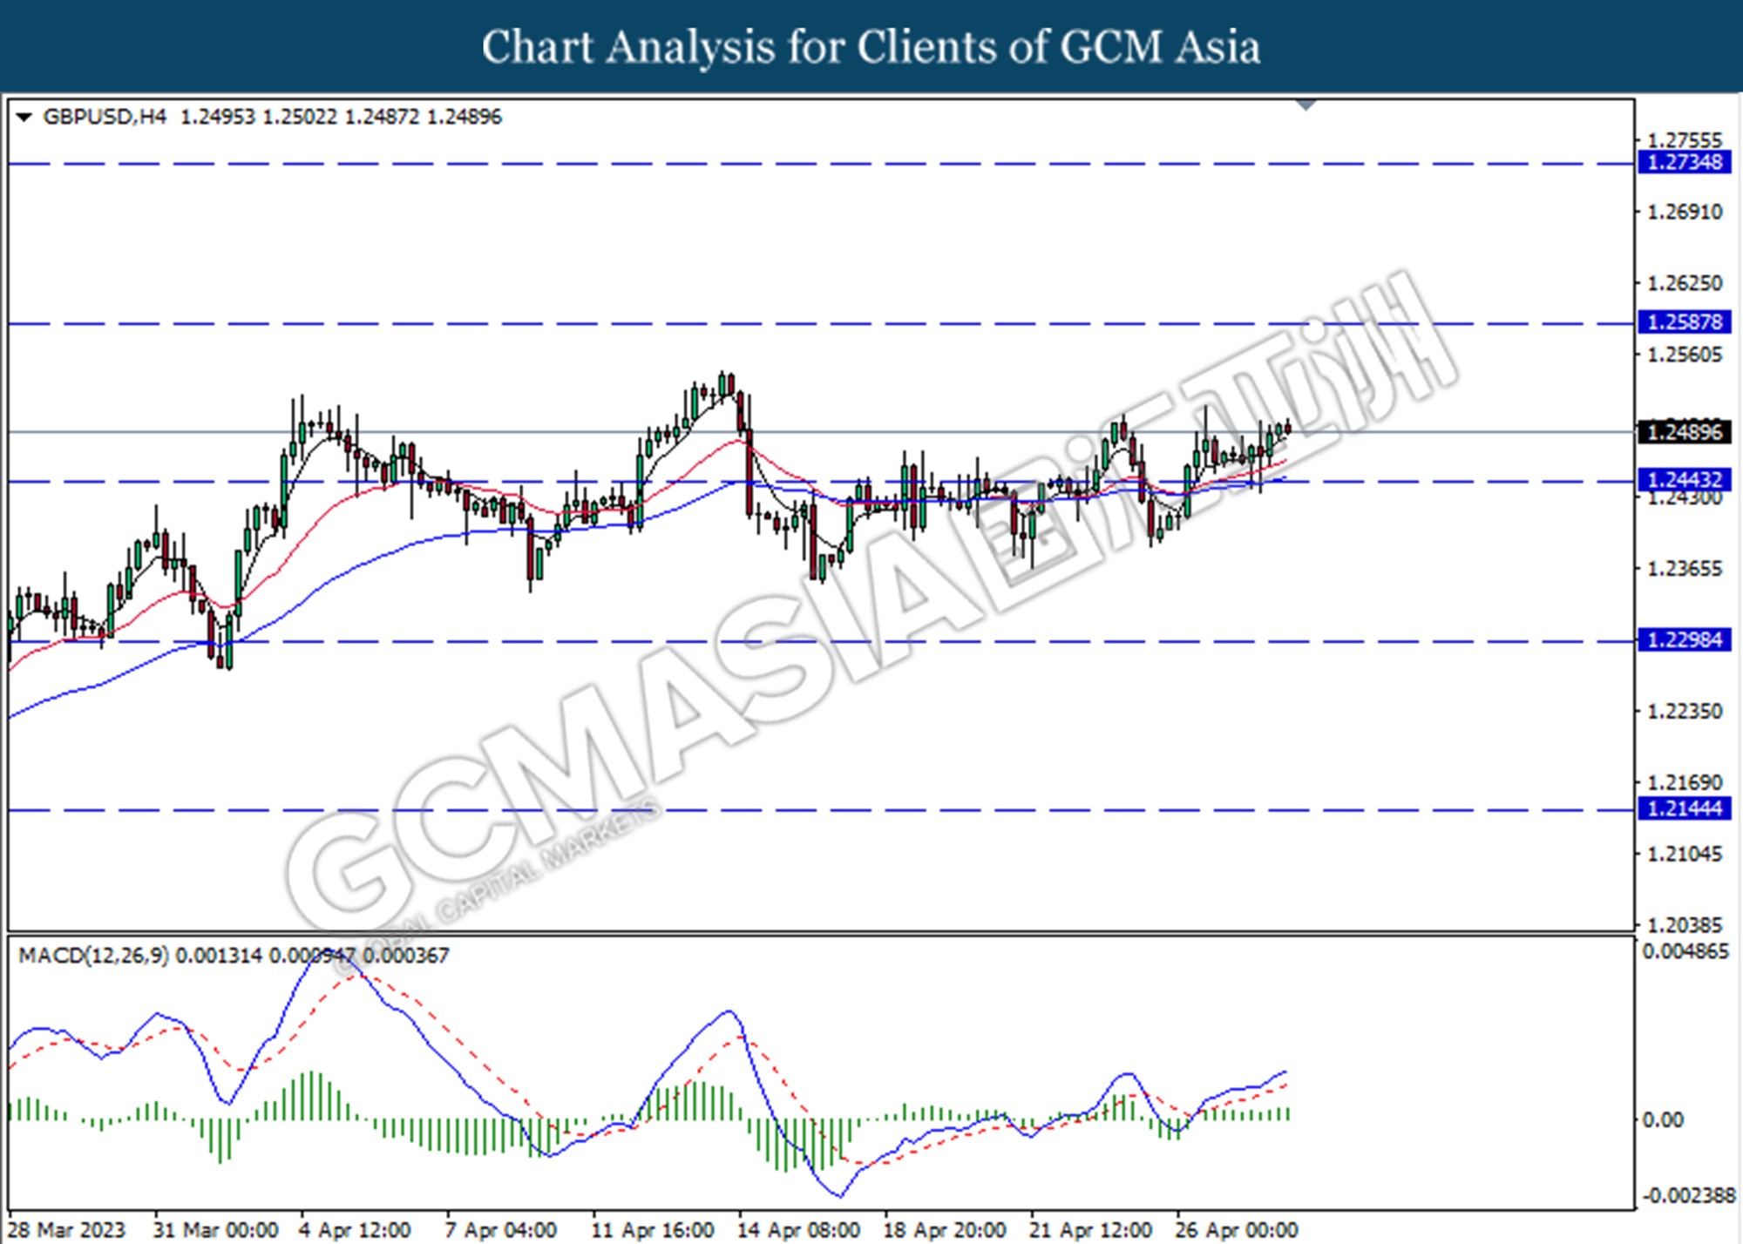This screenshot has height=1244, width=1743.
Task: Click the 28 Mar 2023 time axis label
Action: [67, 1231]
